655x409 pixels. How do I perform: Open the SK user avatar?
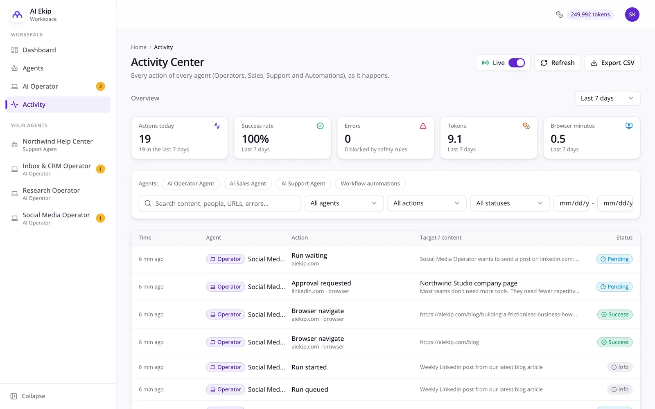(632, 15)
